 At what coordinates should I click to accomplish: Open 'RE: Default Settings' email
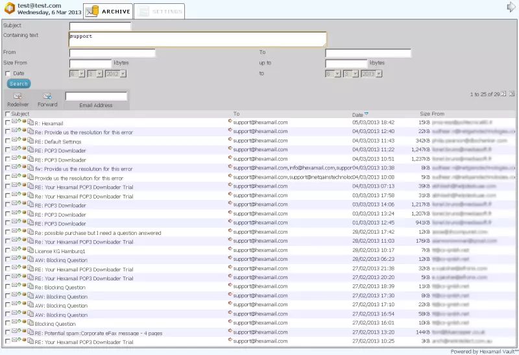58,141
